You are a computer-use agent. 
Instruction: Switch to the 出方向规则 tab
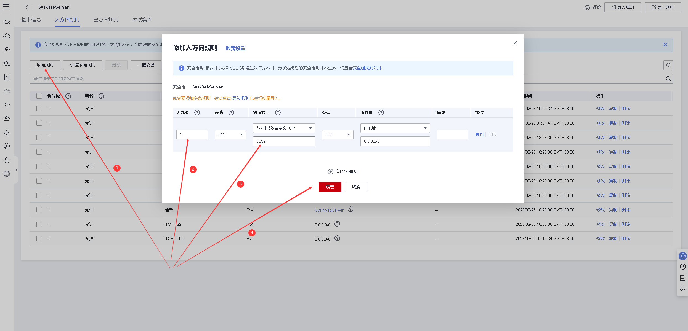tap(106, 20)
